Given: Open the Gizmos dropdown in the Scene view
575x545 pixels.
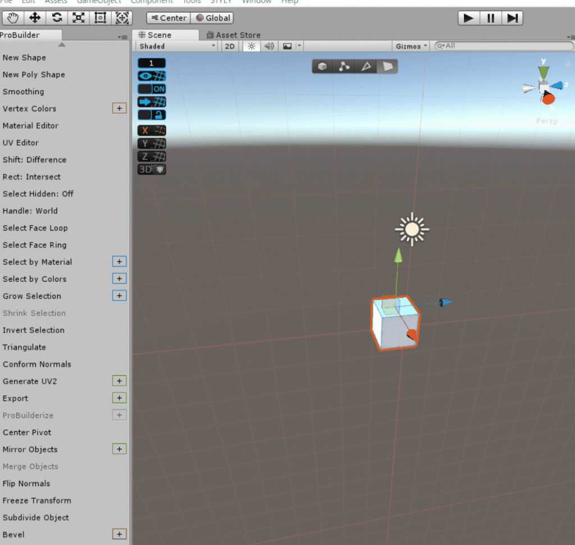Looking at the screenshot, I should click(410, 46).
